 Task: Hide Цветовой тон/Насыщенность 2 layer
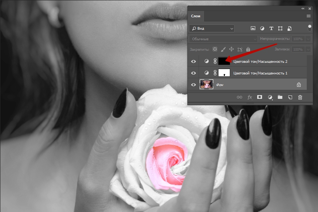click(193, 61)
